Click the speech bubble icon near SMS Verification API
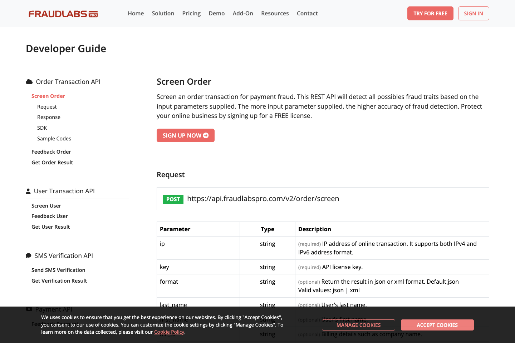This screenshot has height=343, width=515. (x=28, y=255)
